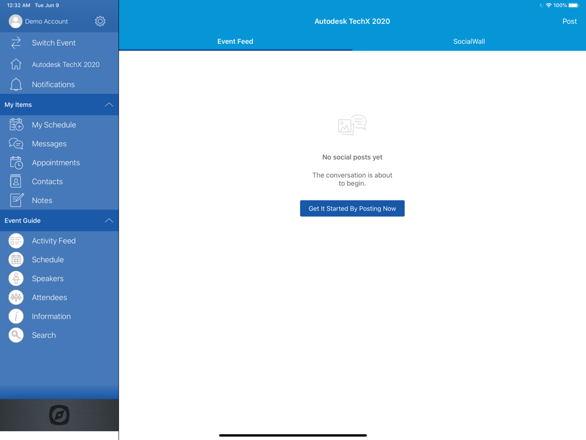
Task: Collapse the My Items section
Action: 109,105
